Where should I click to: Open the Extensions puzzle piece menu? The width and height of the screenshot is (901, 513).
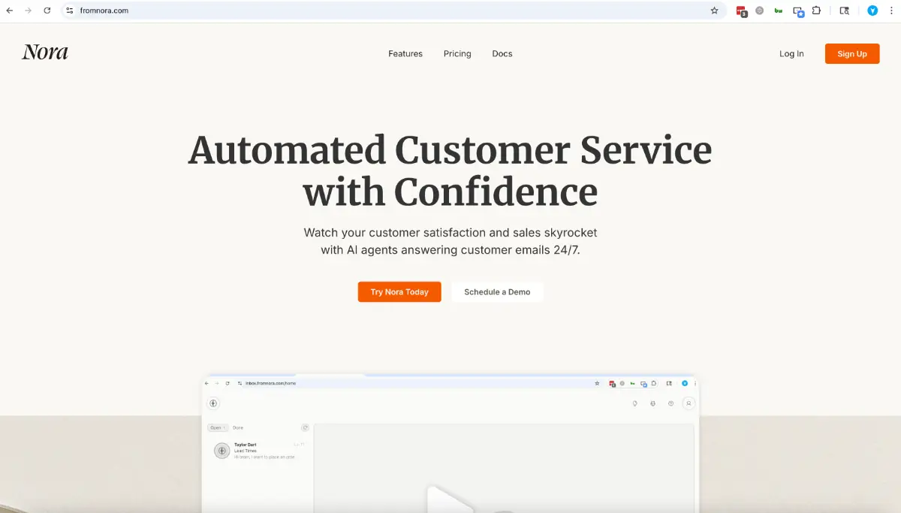click(817, 11)
